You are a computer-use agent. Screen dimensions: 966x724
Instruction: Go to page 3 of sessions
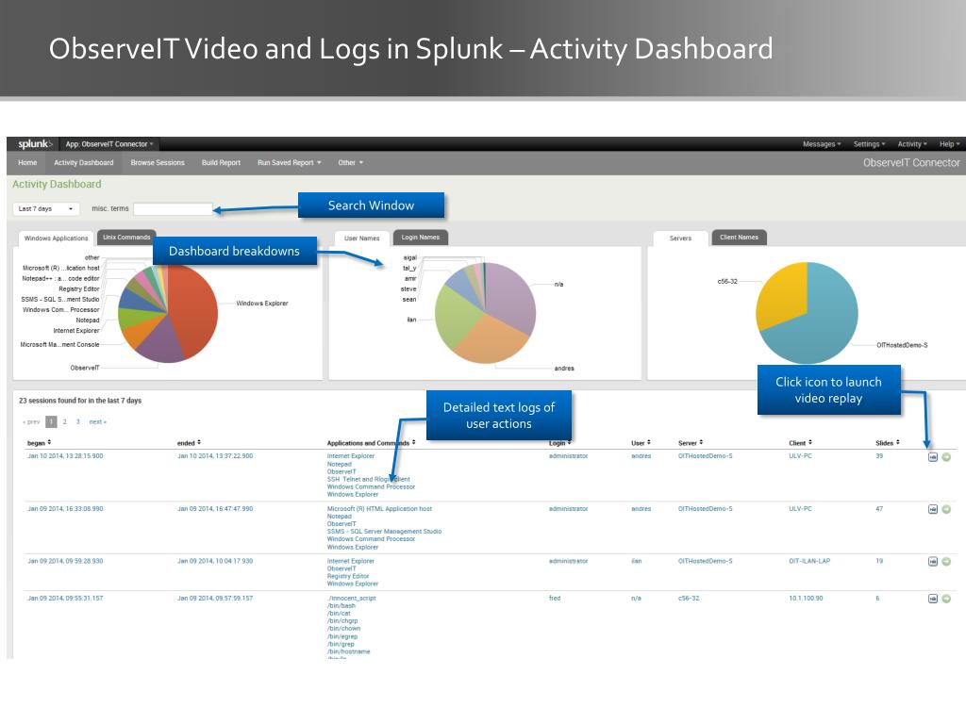pyautogui.click(x=77, y=422)
